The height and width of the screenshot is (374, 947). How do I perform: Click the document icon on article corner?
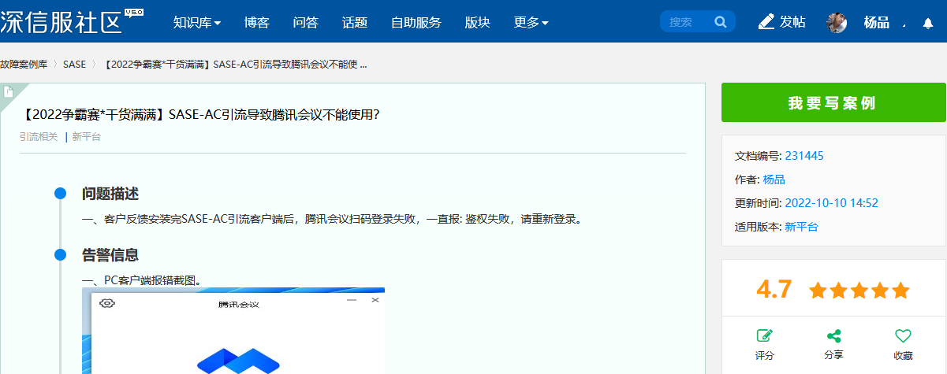point(9,92)
